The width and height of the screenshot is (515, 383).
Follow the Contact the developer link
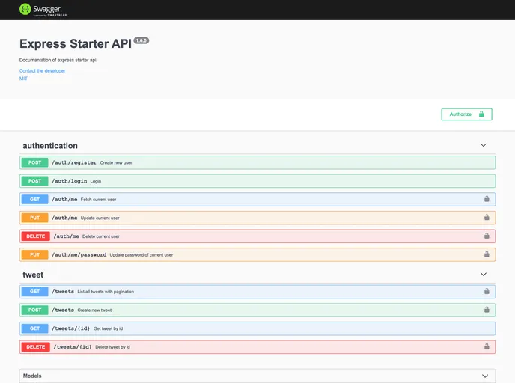coord(43,70)
